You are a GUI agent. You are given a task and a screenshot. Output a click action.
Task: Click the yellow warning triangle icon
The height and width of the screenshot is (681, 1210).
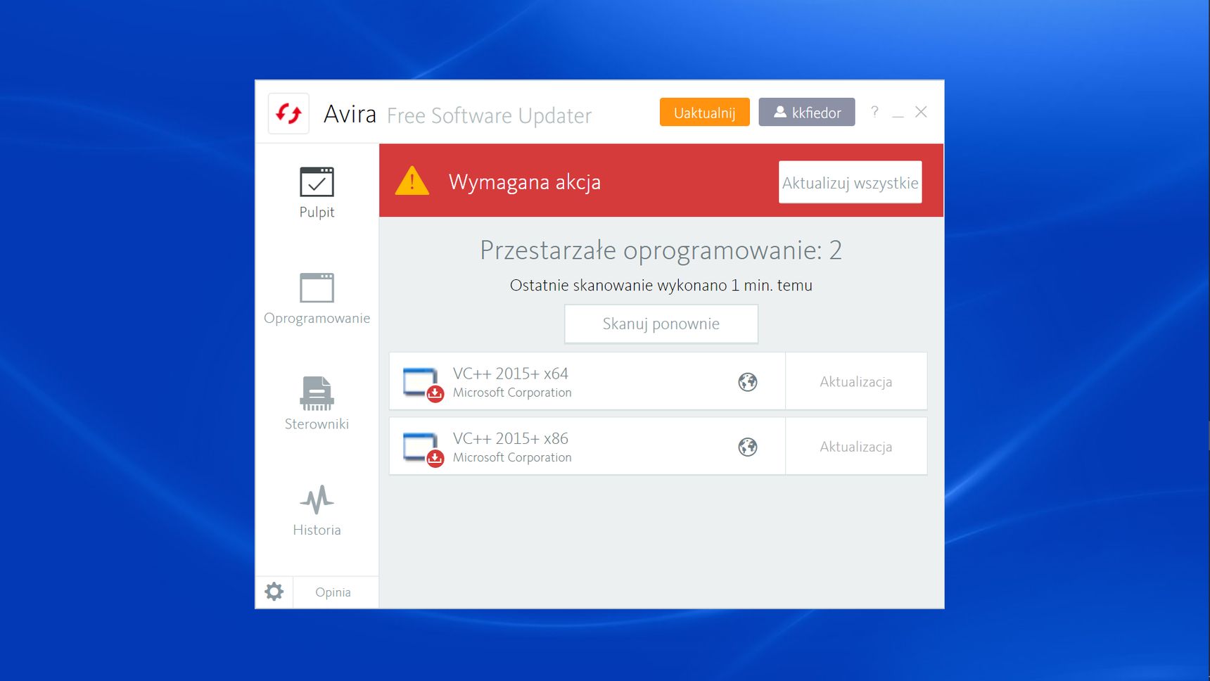tap(412, 181)
